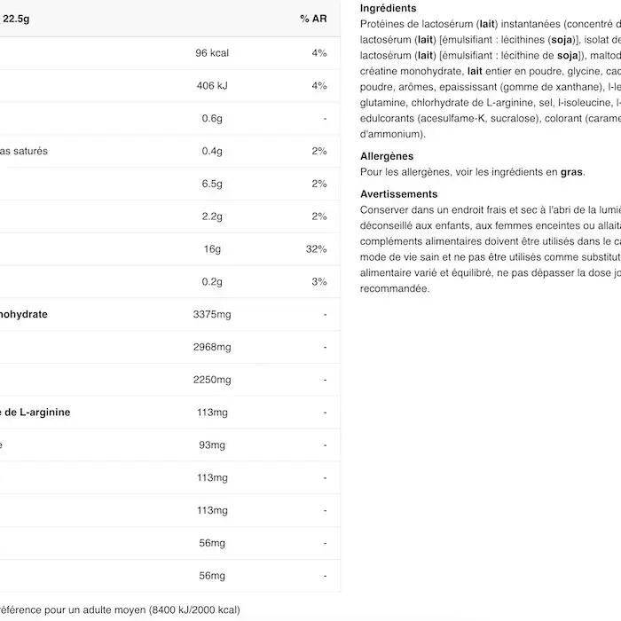Click the 16g value cell

(212, 249)
